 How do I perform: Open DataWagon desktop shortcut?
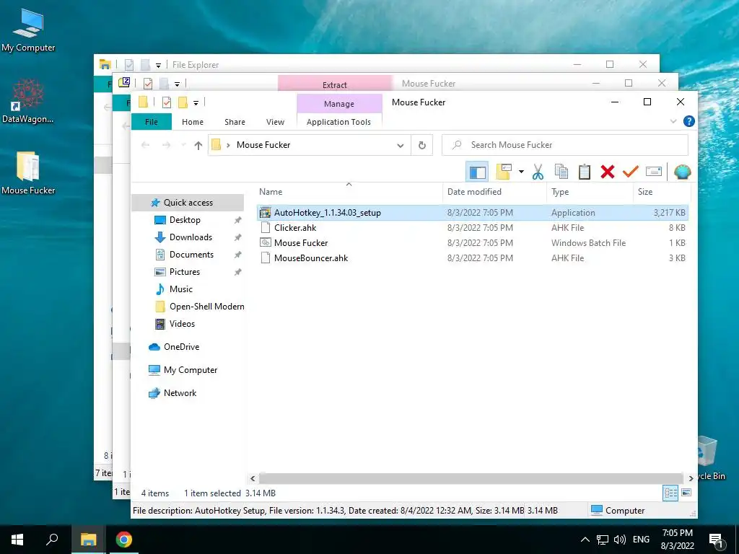click(28, 101)
